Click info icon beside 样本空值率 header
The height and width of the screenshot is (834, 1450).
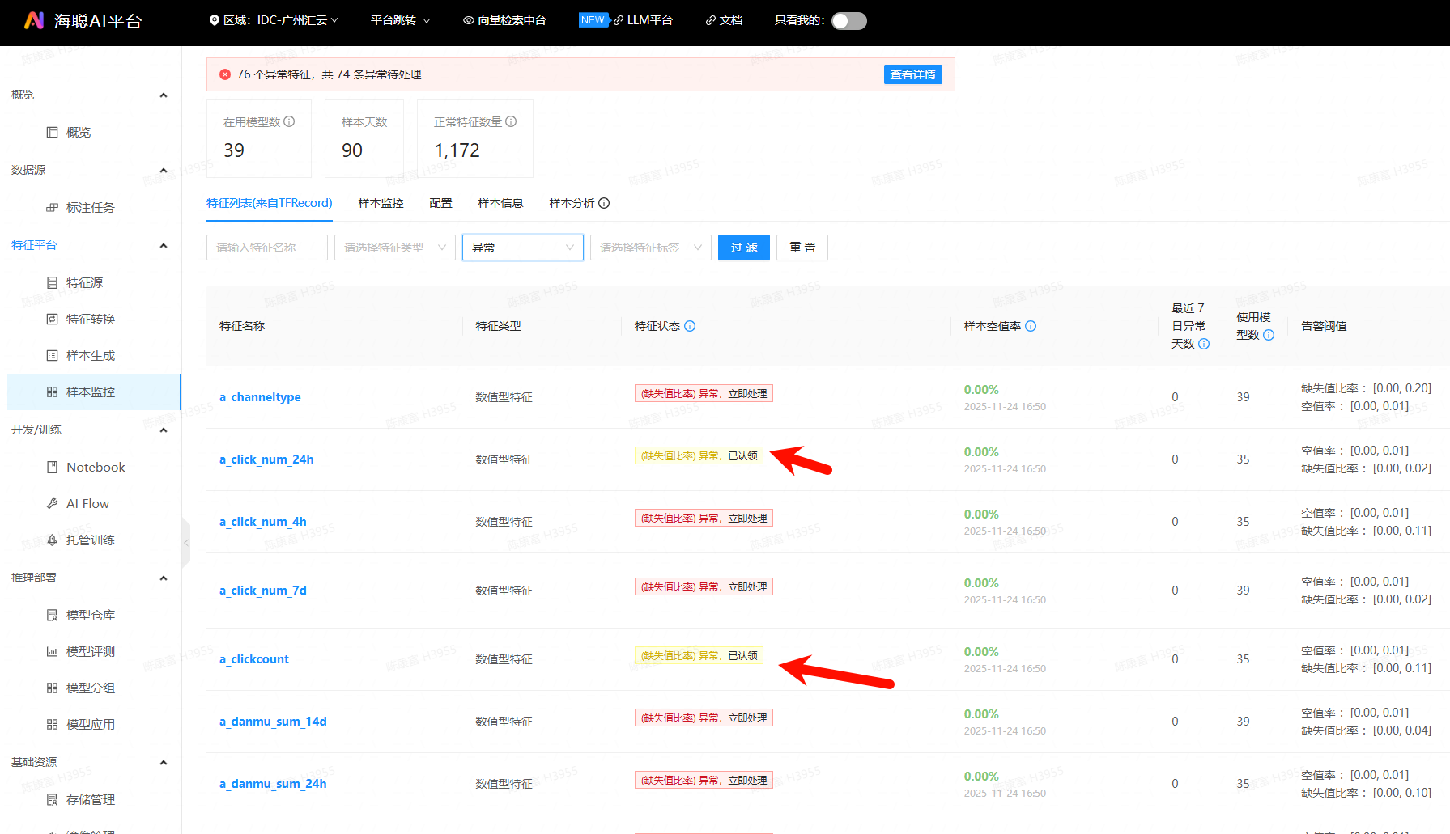(x=1031, y=326)
